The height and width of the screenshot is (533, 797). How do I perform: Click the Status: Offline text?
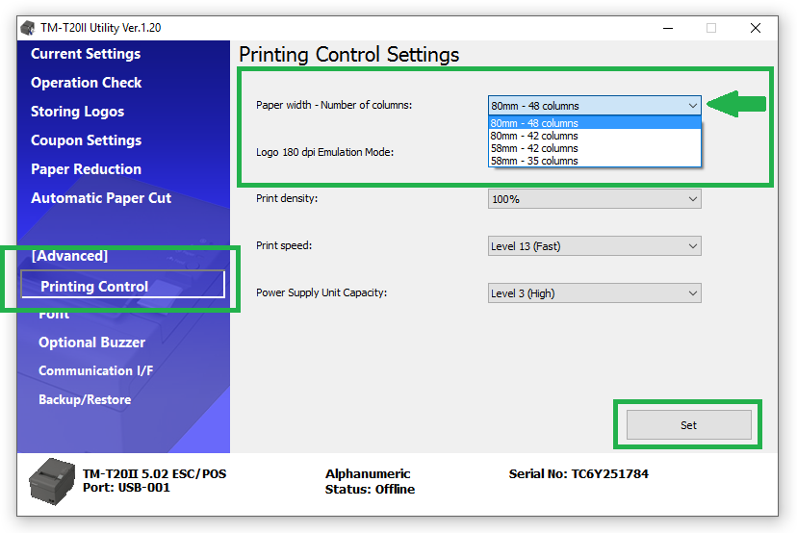[370, 490]
